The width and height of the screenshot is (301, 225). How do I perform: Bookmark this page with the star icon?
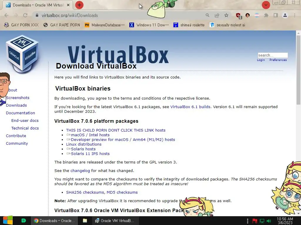(226, 15)
